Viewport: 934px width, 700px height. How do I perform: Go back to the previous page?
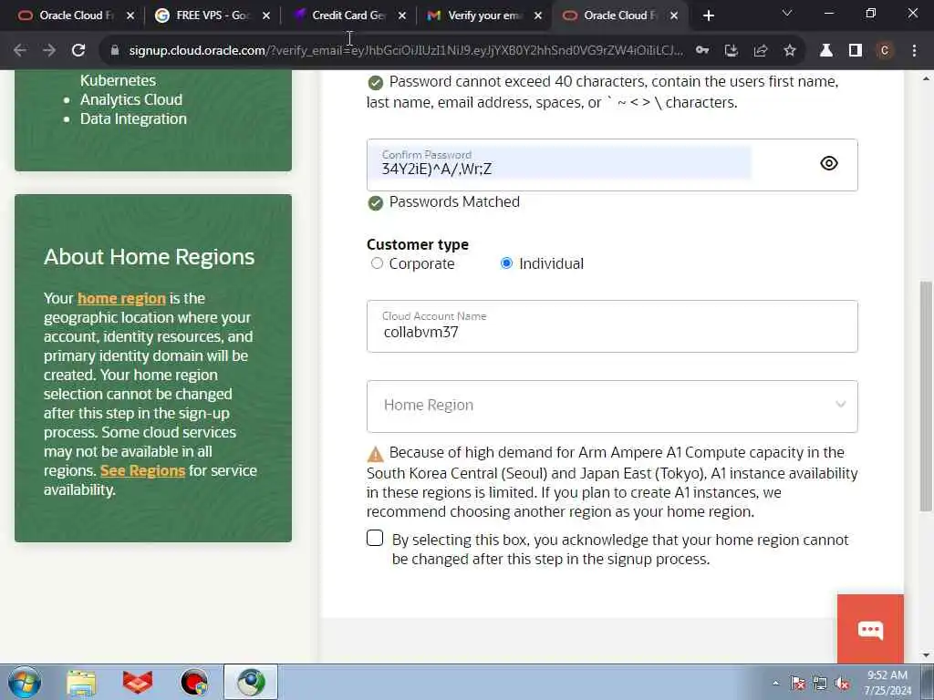click(20, 51)
